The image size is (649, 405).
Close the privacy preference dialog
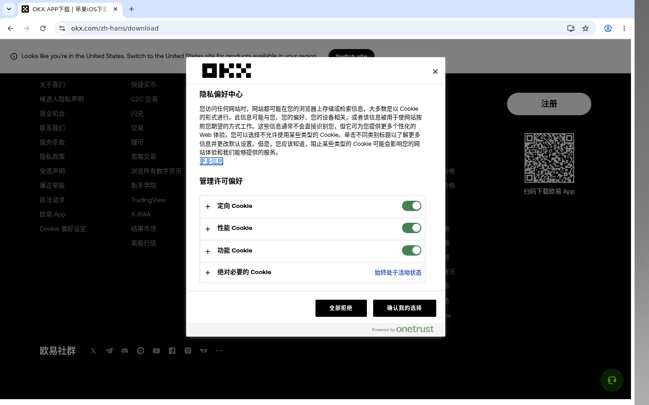(x=435, y=72)
